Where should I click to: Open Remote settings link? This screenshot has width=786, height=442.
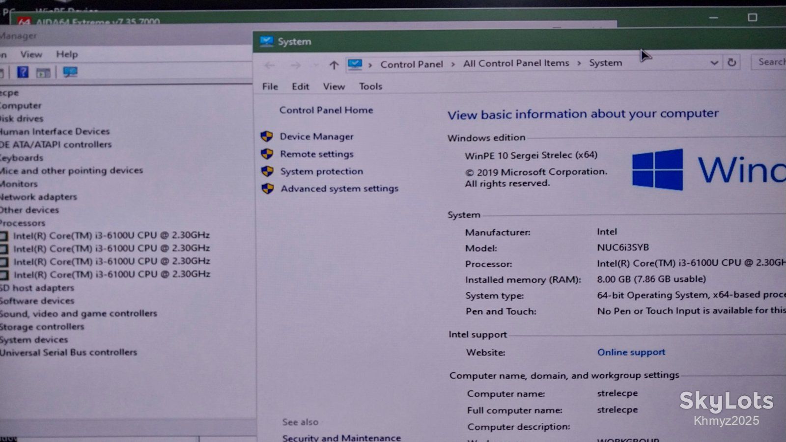click(x=317, y=154)
